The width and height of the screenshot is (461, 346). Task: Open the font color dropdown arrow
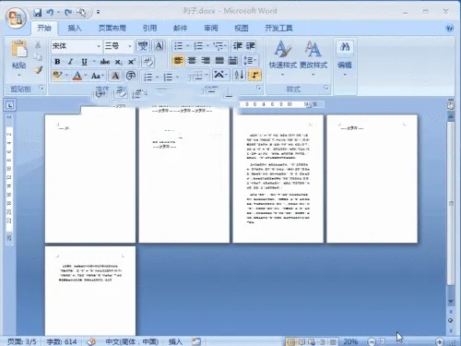tap(85, 76)
